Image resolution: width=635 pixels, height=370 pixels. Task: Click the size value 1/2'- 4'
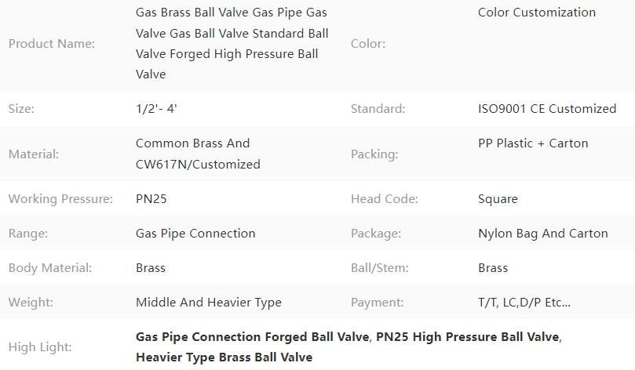pyautogui.click(x=156, y=109)
